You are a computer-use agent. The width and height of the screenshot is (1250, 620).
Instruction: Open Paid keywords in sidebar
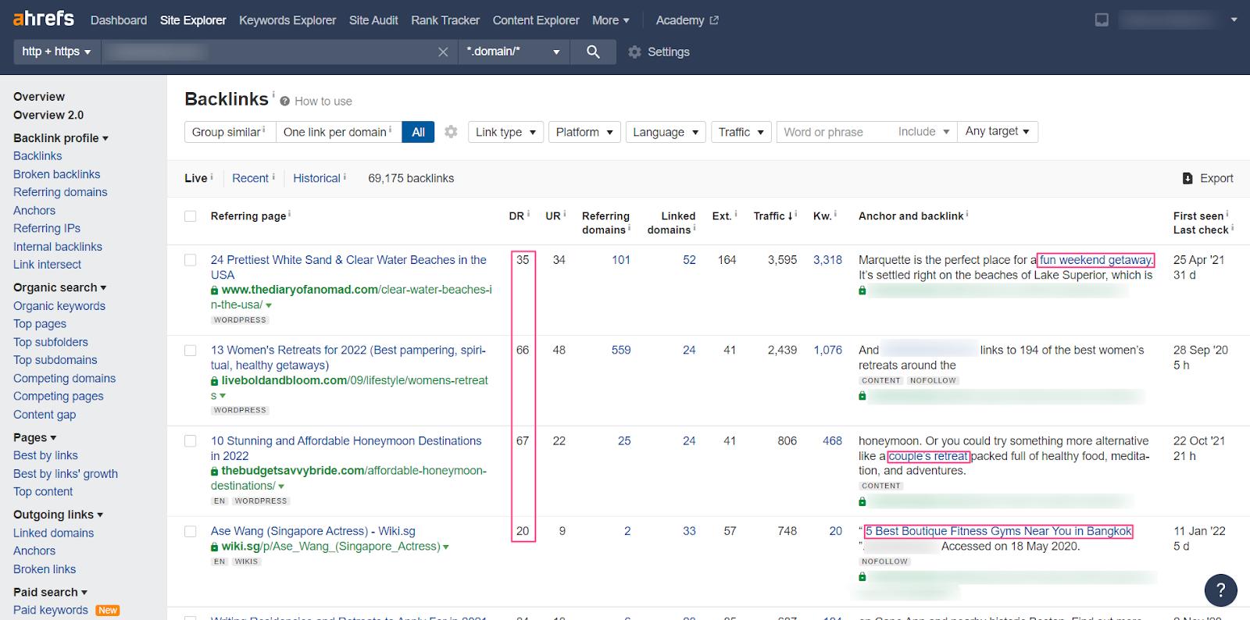pyautogui.click(x=51, y=610)
